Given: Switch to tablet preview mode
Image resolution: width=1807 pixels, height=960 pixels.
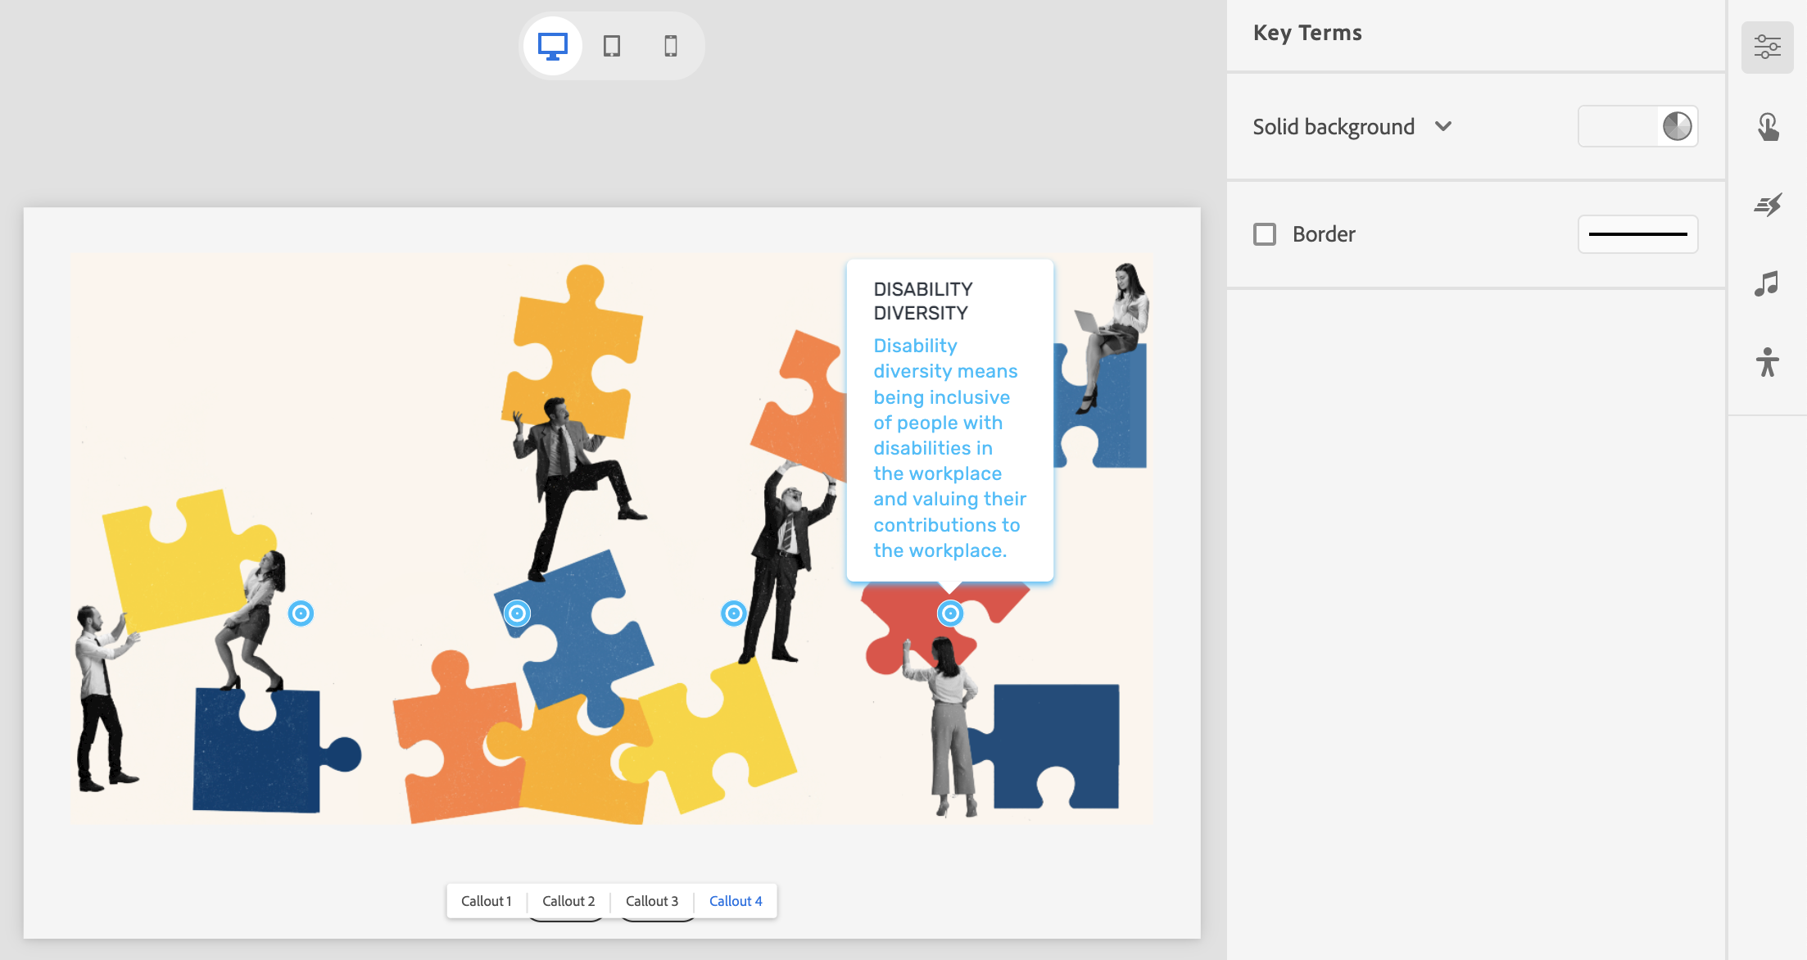Looking at the screenshot, I should pos(612,46).
